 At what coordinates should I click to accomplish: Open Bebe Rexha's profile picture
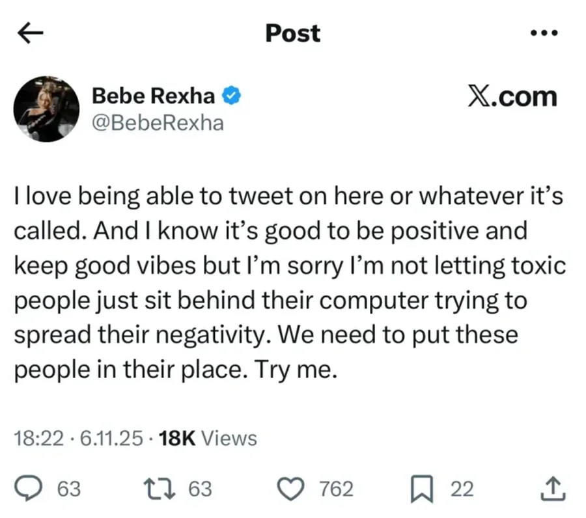46,109
